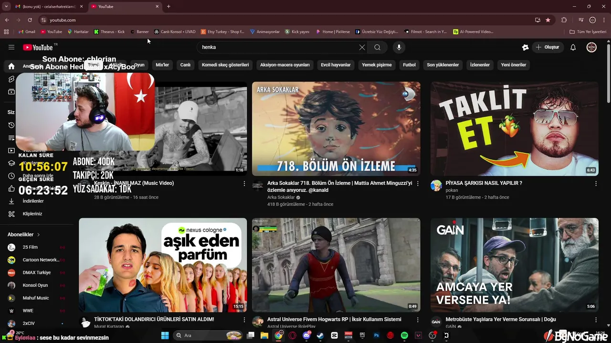Open Epic Games from the taskbar
611x343 pixels.
pyautogui.click(x=362, y=335)
